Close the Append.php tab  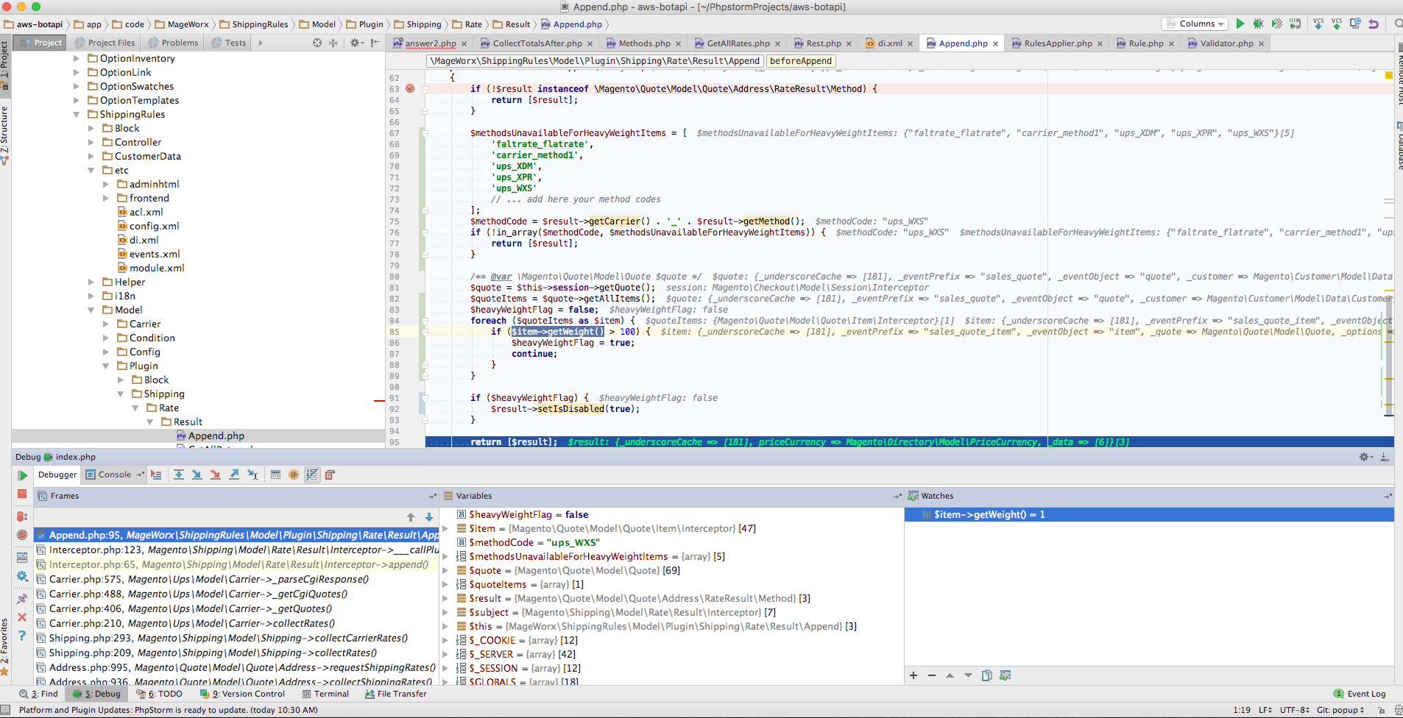tap(996, 44)
